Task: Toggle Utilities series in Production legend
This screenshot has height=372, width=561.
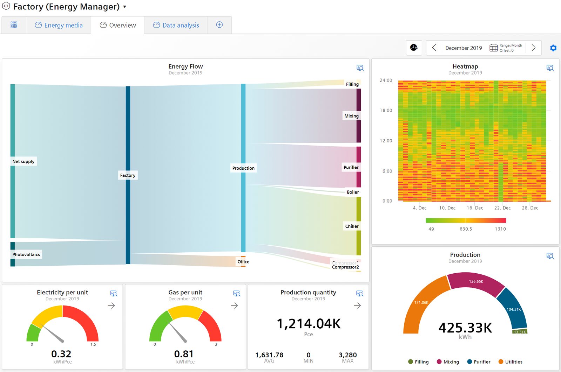Action: [510, 362]
